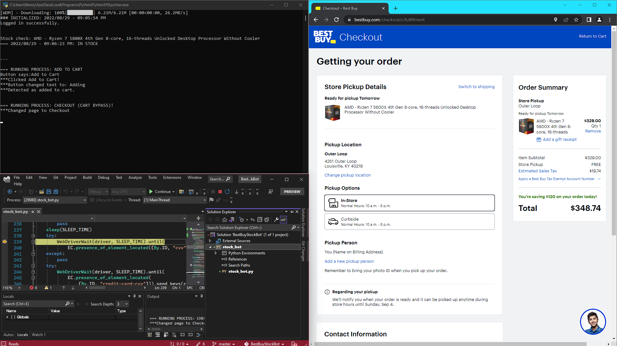Click the Navigate Backward arrow in Visual Studio toolbar

tap(10, 192)
